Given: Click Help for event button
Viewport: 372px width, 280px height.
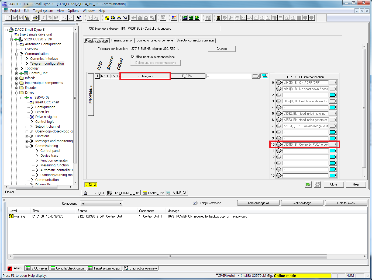Looking at the screenshot, I should coord(346,203).
